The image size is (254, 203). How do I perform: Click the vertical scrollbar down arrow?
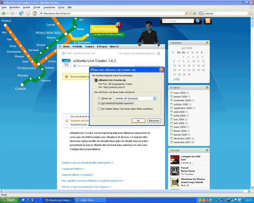click(x=252, y=188)
